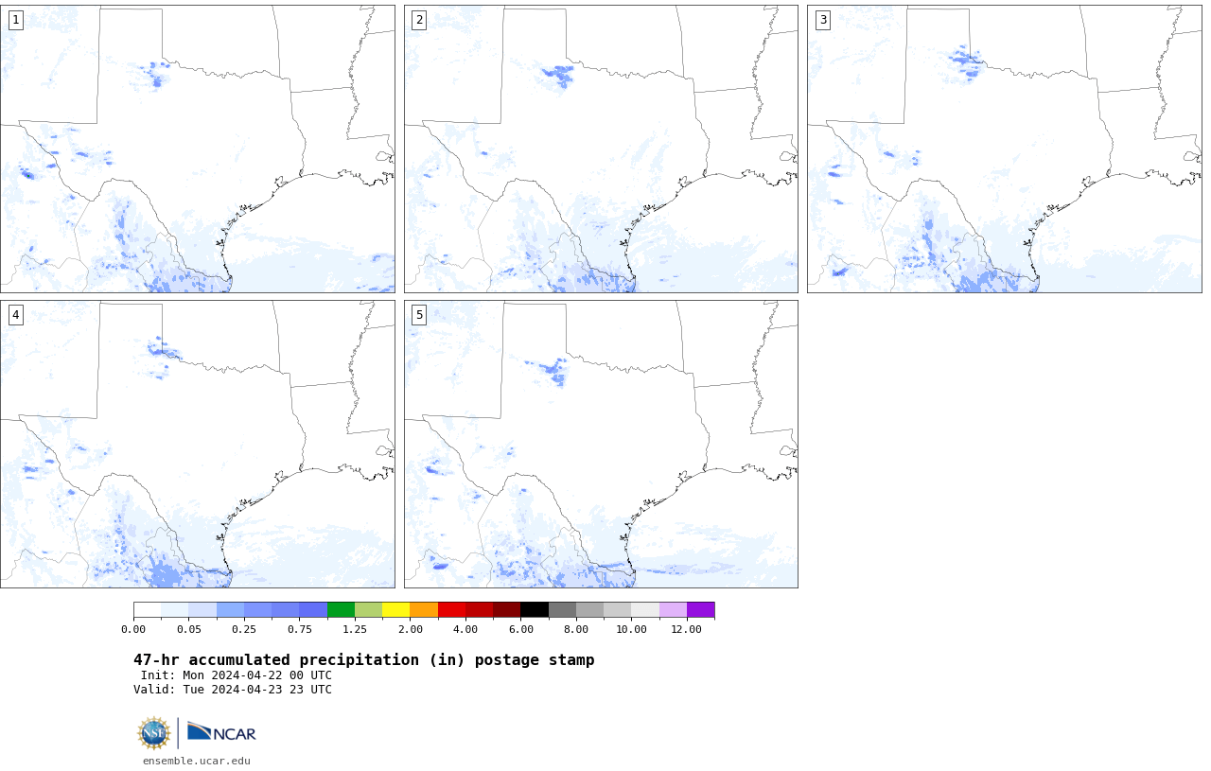
Task: Click the panel number label 1
Action: [x=15, y=20]
